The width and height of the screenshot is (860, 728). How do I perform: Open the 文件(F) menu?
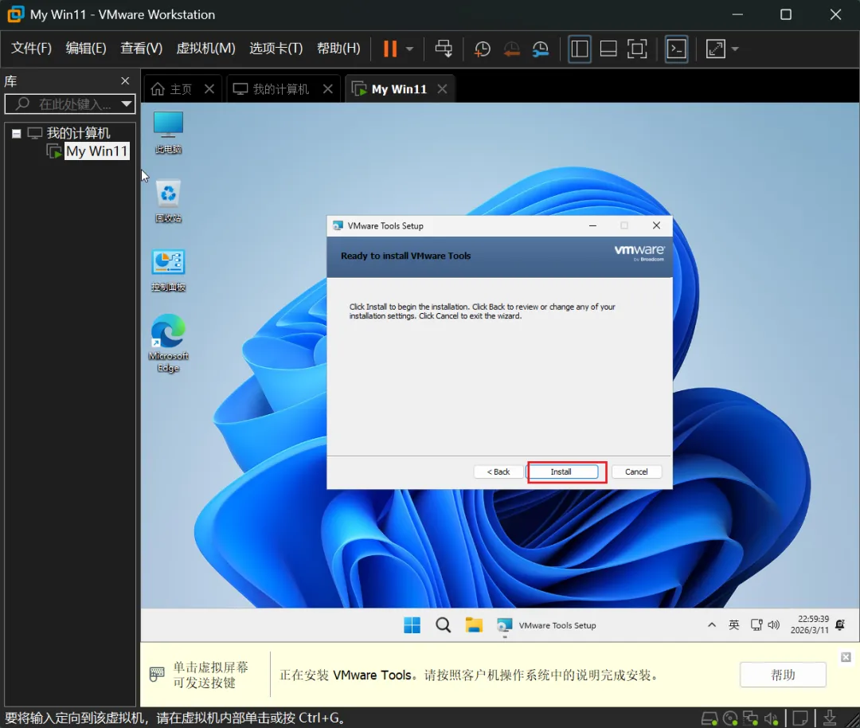coord(31,49)
